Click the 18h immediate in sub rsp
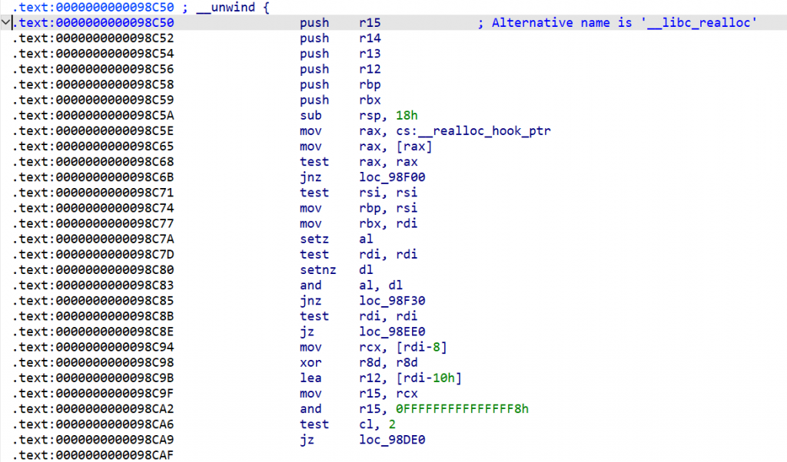This screenshot has height=462, width=787. tap(404, 115)
